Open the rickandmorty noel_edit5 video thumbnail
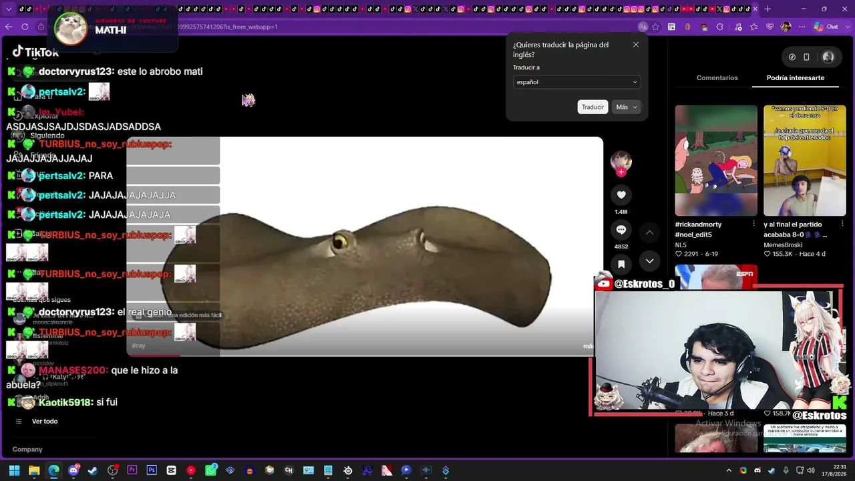 pyautogui.click(x=716, y=160)
